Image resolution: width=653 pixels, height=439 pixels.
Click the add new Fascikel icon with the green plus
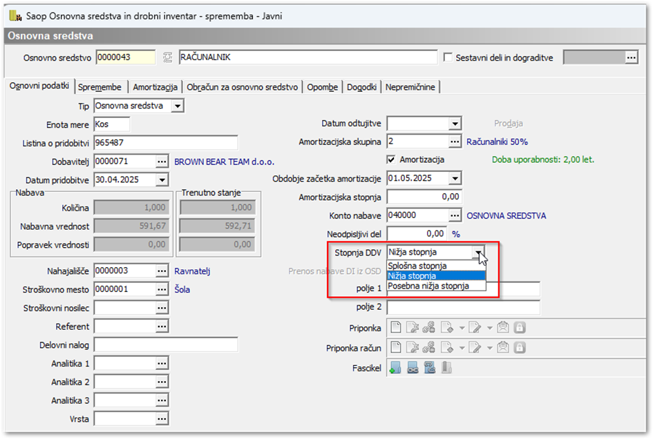396,368
